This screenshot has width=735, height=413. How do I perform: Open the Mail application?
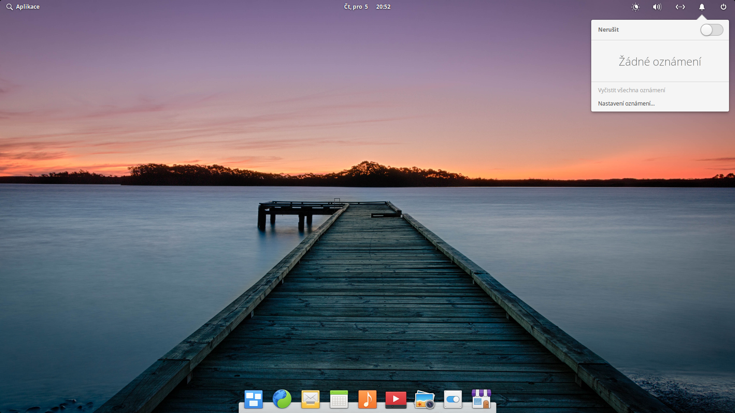[x=310, y=399]
